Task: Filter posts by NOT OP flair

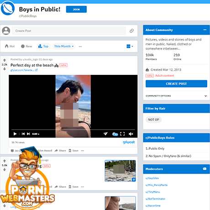Action: tap(153, 120)
